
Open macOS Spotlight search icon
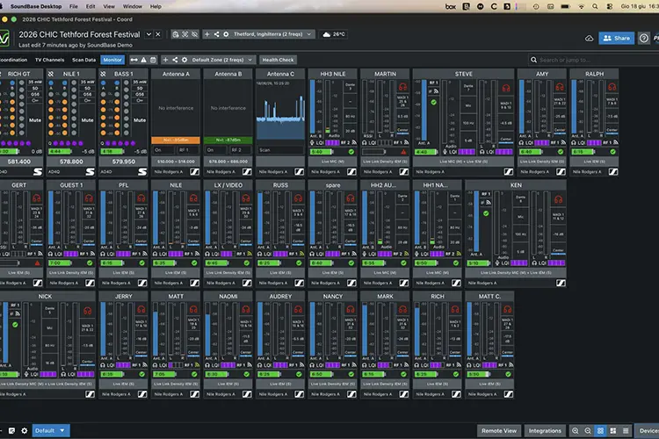(595, 6)
